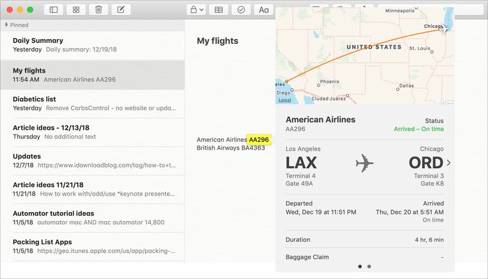
Task: Click the American Airlines heading in flight card
Action: click(320, 119)
